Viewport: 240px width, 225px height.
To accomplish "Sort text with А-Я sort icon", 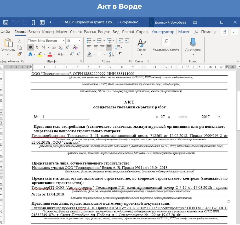I will [x=111, y=54].
